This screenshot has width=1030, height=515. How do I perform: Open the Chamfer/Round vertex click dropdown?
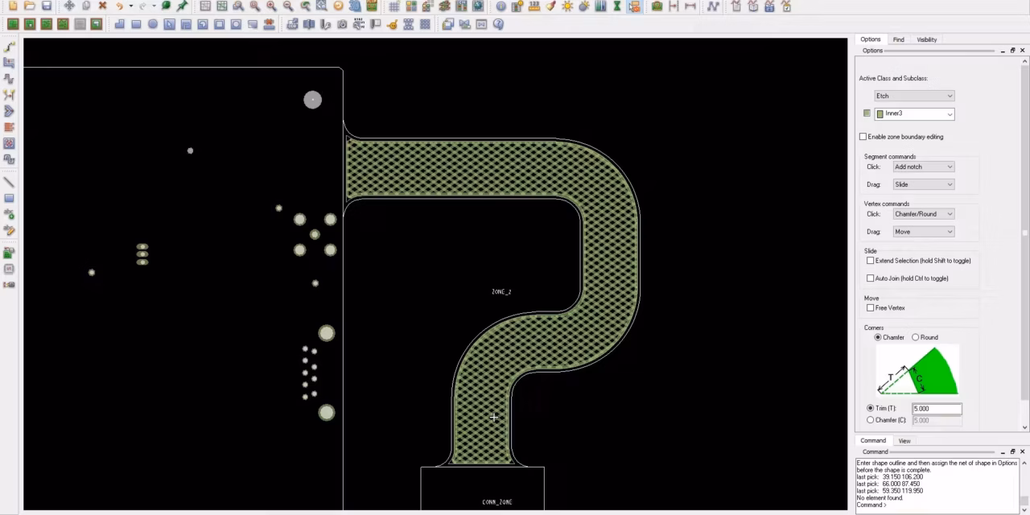pyautogui.click(x=923, y=214)
